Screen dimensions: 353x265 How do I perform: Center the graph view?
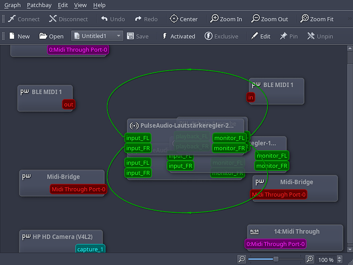coord(183,19)
